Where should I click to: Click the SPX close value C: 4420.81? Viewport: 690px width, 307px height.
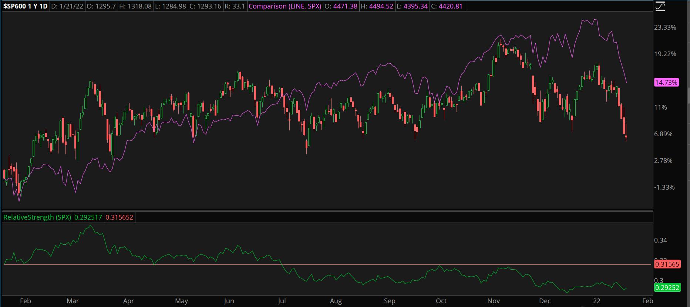[x=447, y=6]
